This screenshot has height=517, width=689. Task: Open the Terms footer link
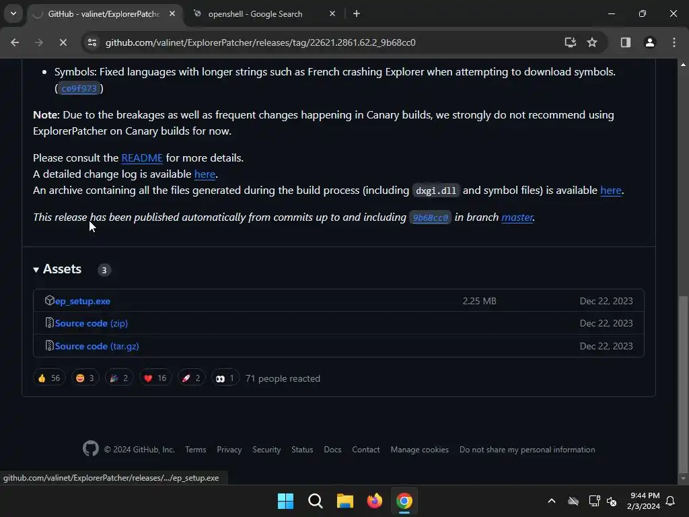(196, 450)
